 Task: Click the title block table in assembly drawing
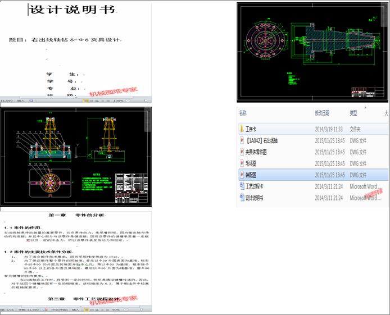coord(131,188)
